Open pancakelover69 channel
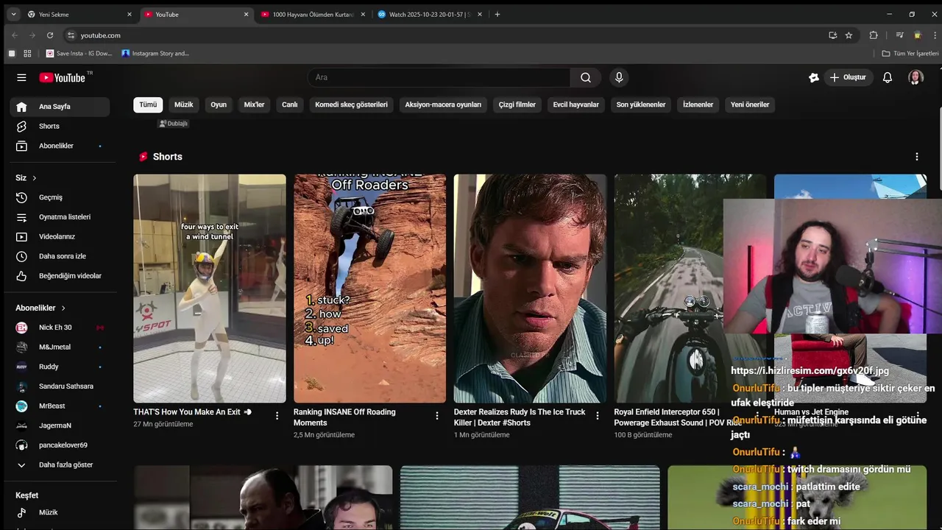The height and width of the screenshot is (530, 942). (60, 445)
